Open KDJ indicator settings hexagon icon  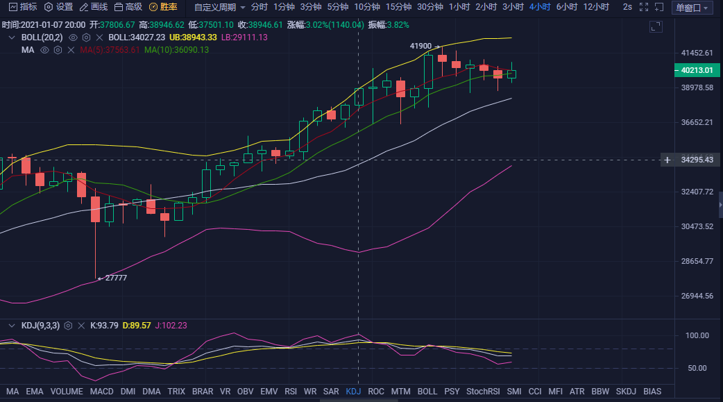coord(68,325)
